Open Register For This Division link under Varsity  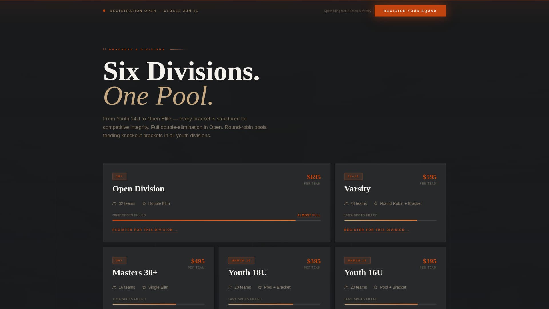click(377, 230)
